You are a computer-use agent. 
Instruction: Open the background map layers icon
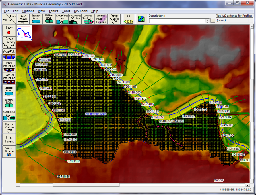(x=141, y=19)
